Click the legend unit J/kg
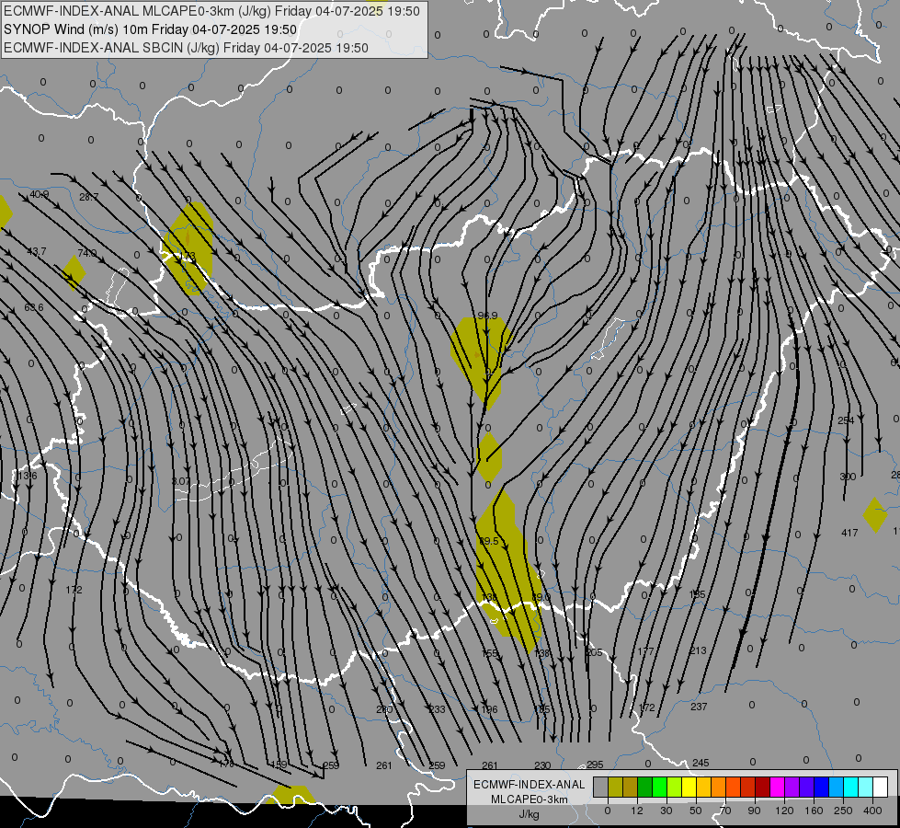Image resolution: width=900 pixels, height=828 pixels. (530, 814)
